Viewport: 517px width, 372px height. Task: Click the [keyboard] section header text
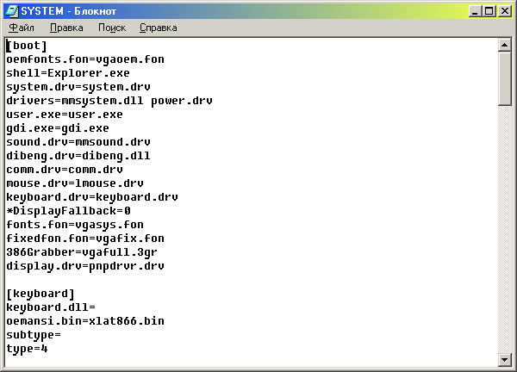pyautogui.click(x=40, y=294)
